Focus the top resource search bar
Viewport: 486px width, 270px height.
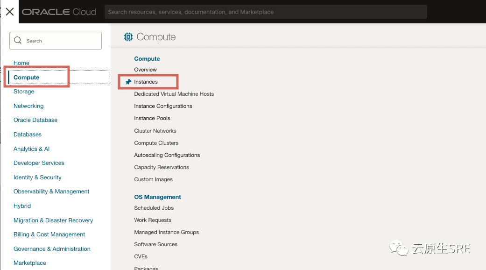pos(266,12)
